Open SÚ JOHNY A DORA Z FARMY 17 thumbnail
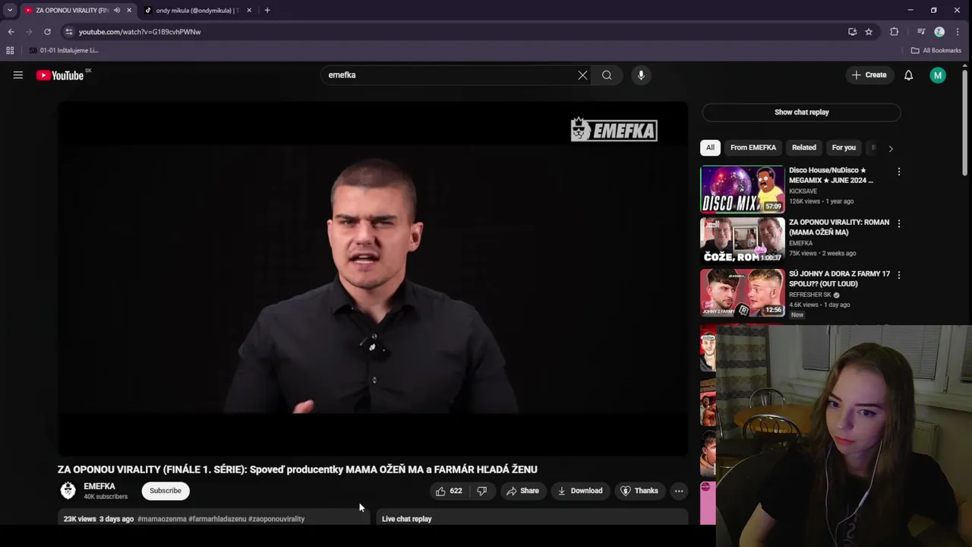 tap(742, 292)
